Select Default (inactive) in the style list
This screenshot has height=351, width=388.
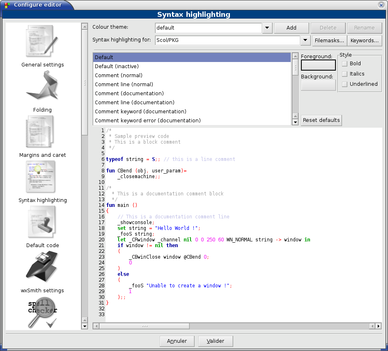coord(192,67)
